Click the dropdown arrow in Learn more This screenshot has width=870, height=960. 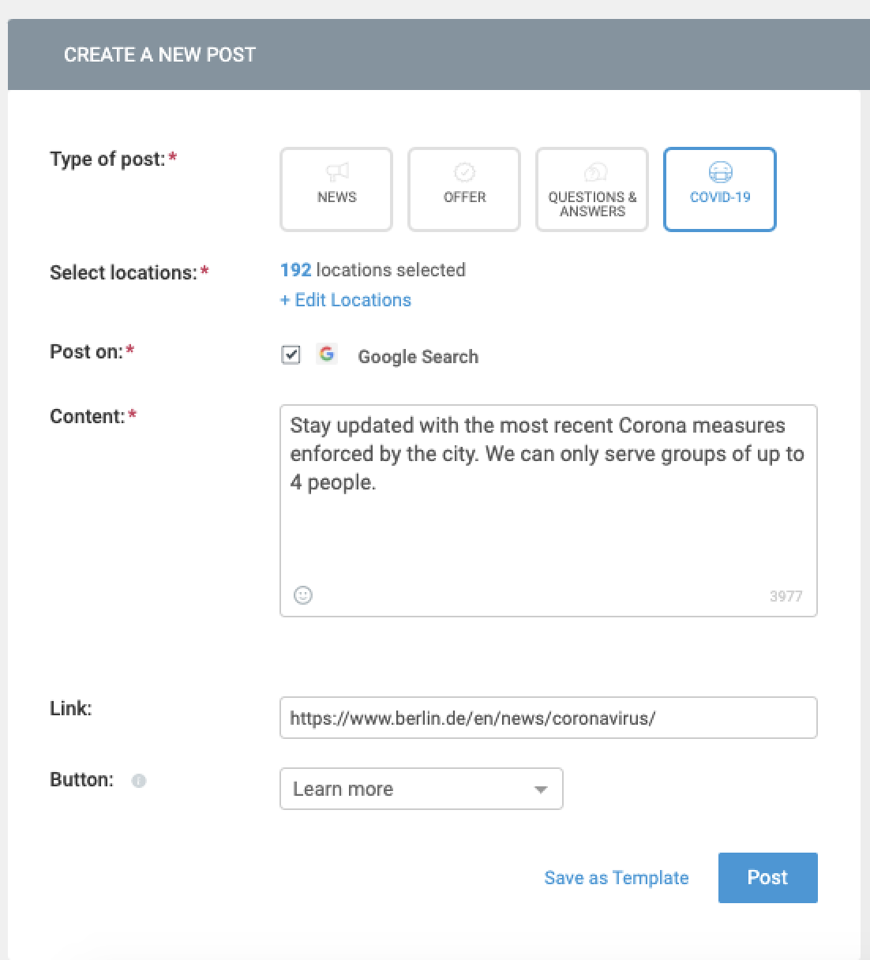[x=541, y=789]
